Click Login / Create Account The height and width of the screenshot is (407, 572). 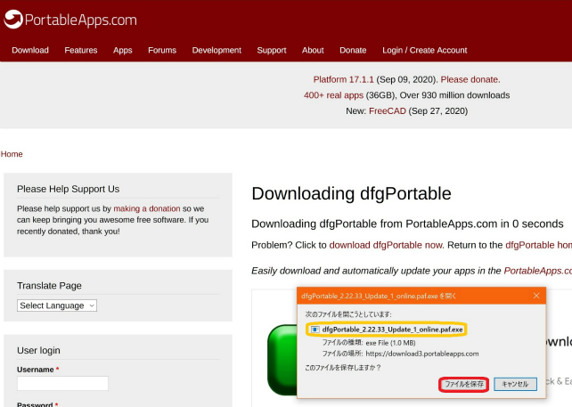[x=425, y=51]
